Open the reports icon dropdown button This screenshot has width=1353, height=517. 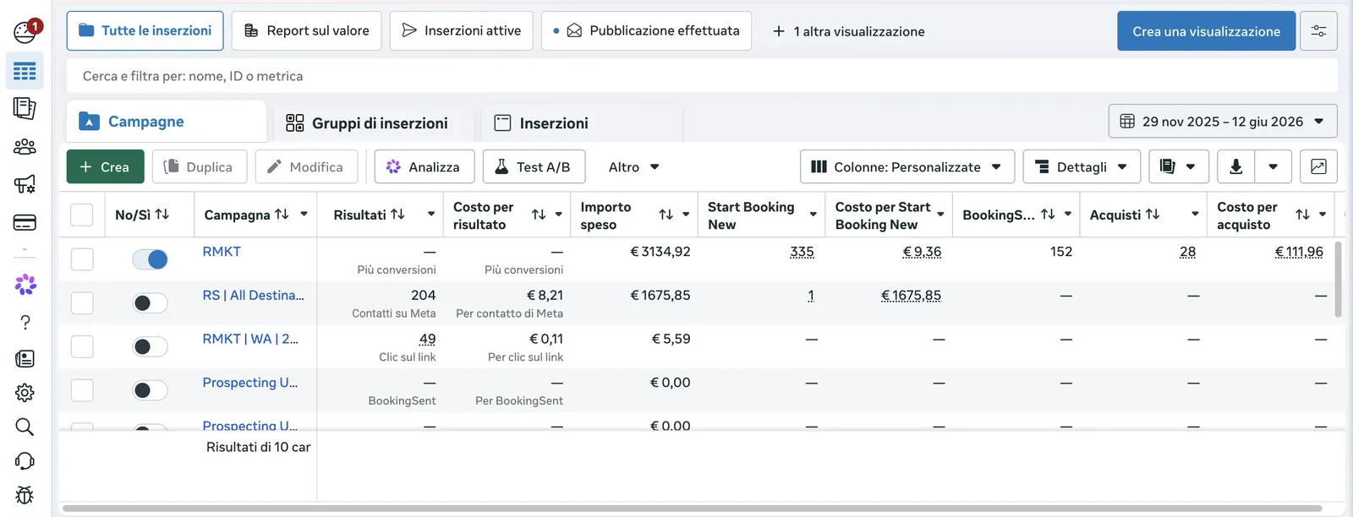[x=1178, y=167]
